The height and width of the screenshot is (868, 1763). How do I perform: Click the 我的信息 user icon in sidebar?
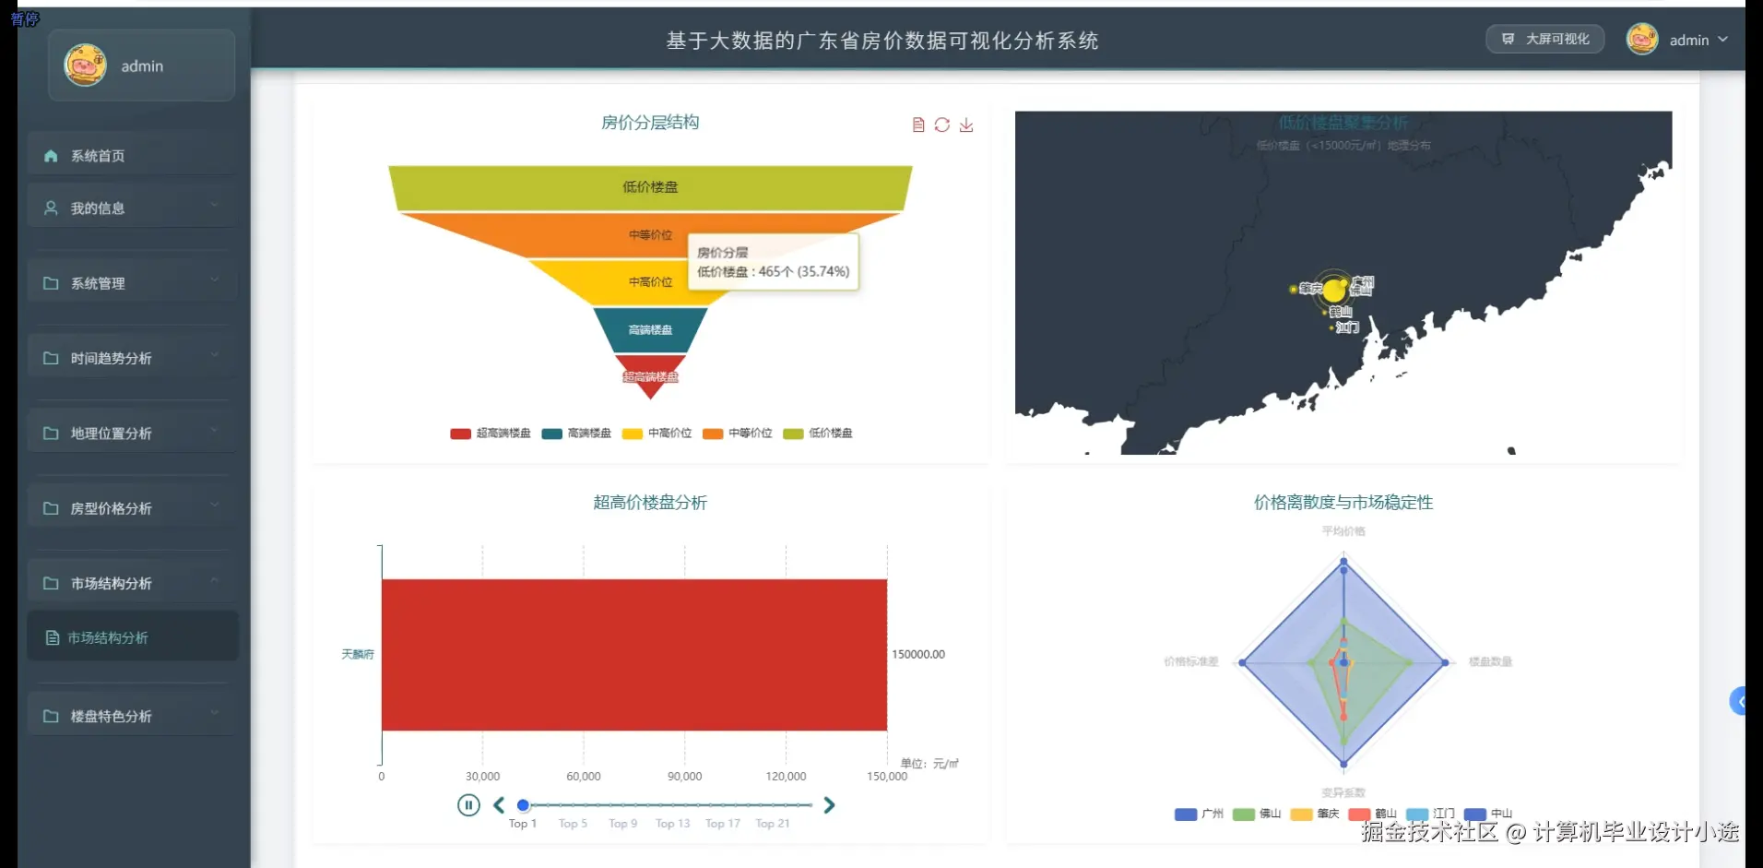(51, 208)
